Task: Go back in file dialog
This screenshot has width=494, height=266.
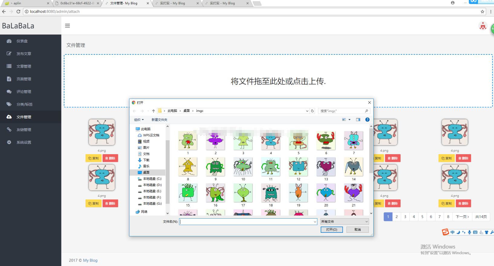Action: (x=135, y=111)
